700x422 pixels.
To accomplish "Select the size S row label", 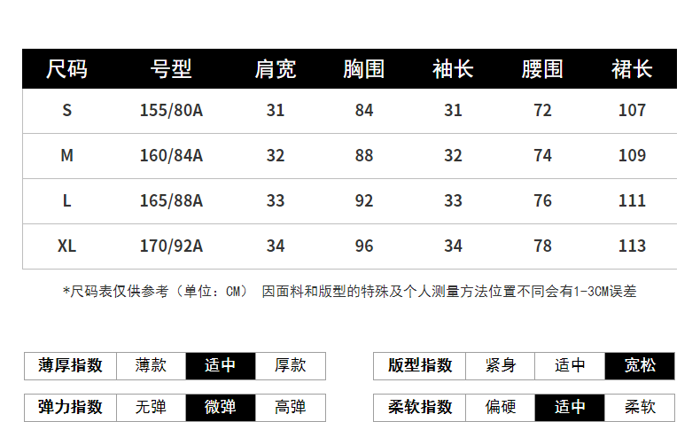I will click(x=66, y=111).
